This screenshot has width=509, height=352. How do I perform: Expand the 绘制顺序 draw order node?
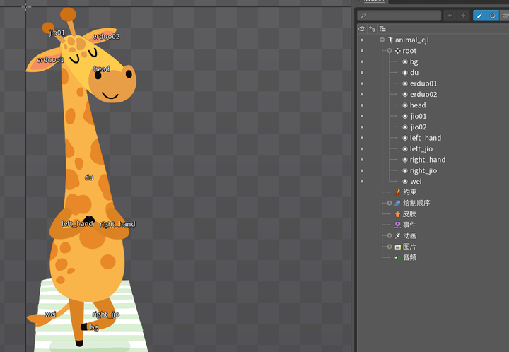[x=389, y=204]
